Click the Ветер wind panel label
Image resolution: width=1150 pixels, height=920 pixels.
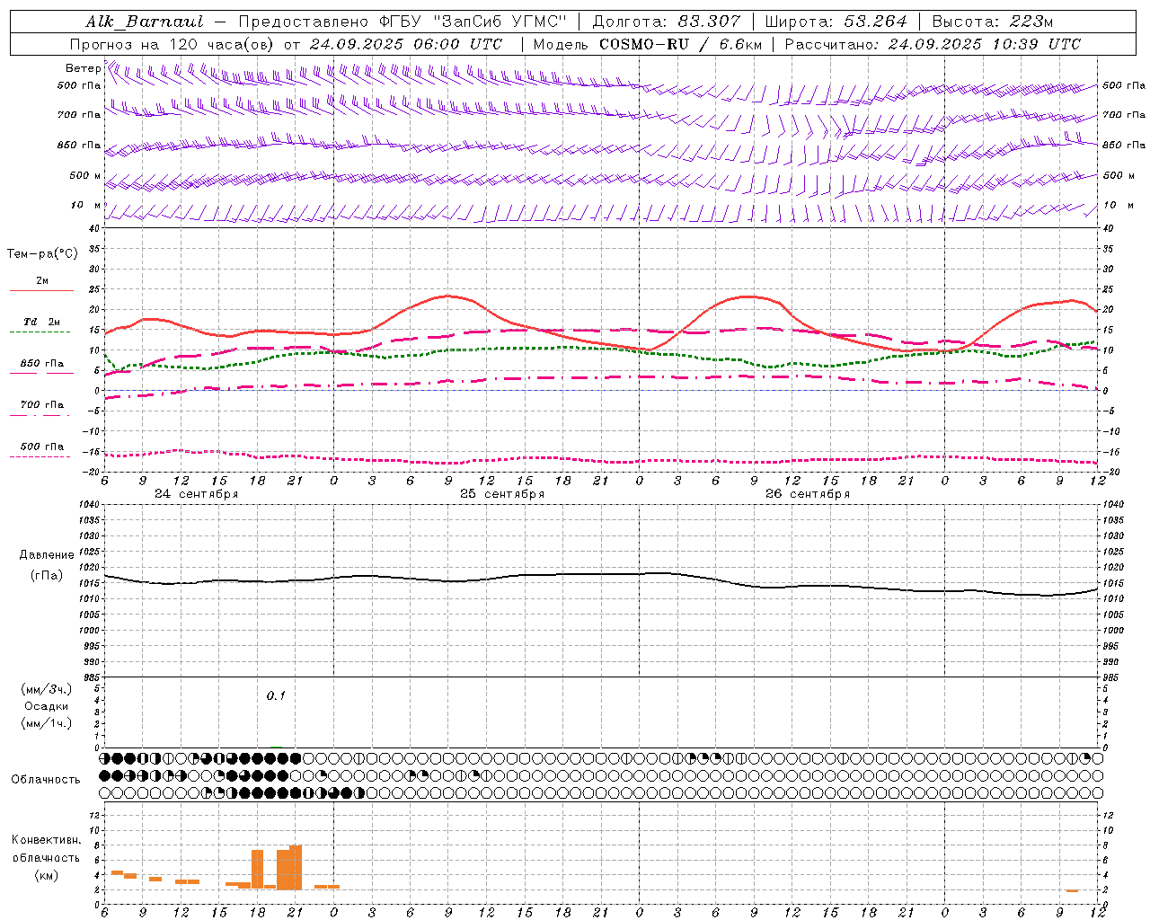(83, 68)
